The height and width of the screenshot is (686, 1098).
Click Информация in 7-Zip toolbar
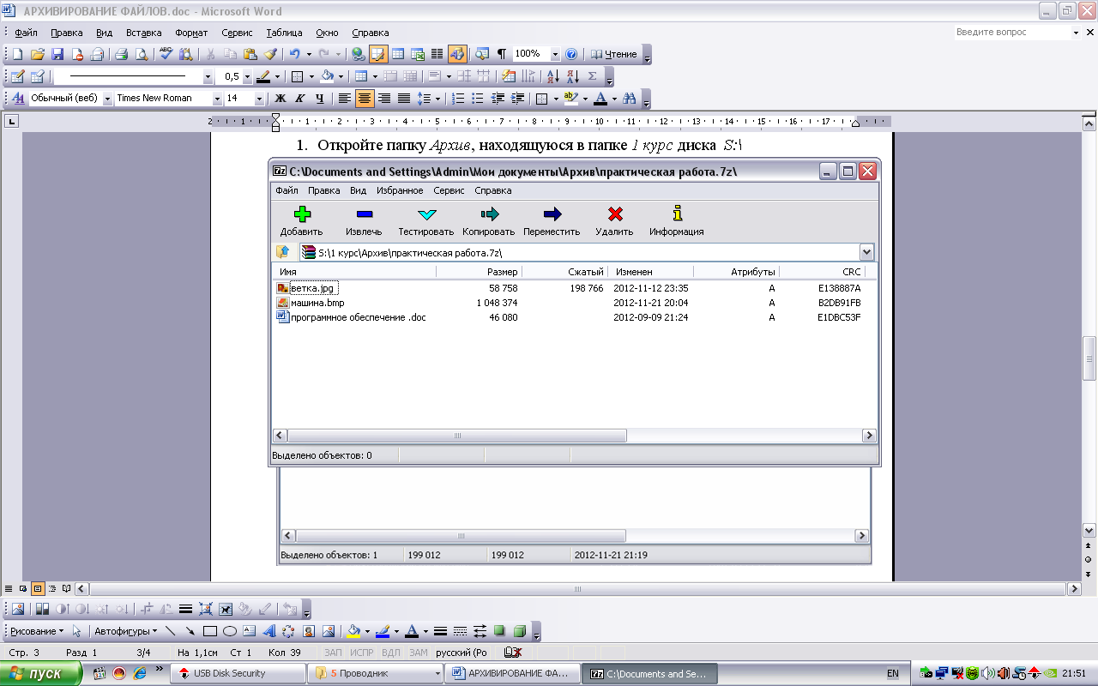(x=676, y=221)
